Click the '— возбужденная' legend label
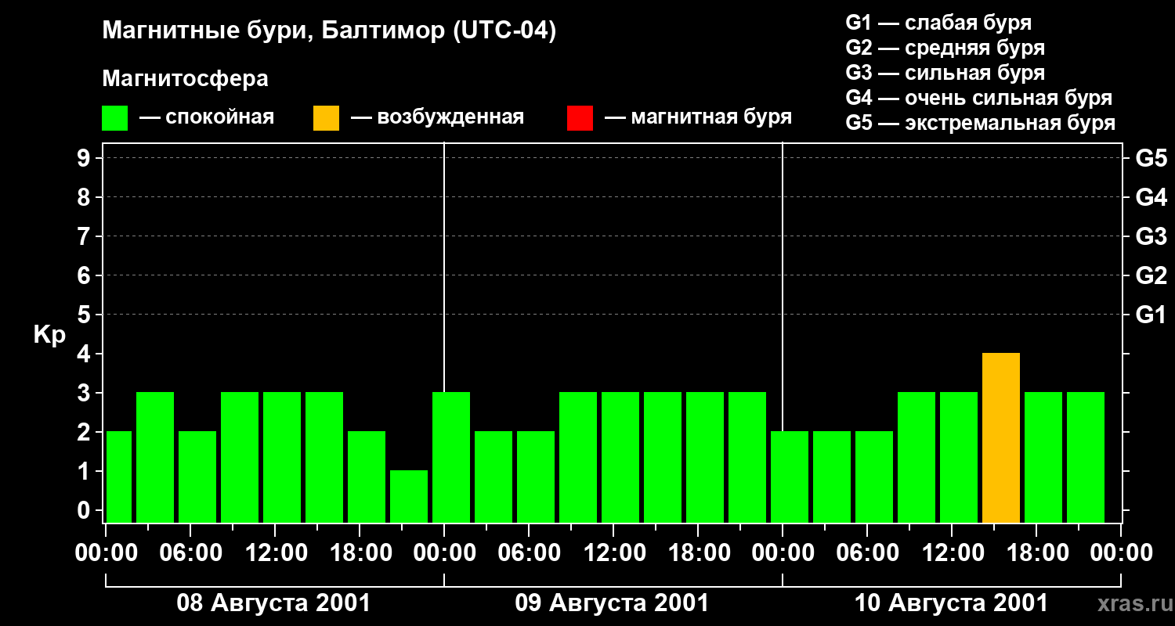Image resolution: width=1175 pixels, height=626 pixels. 437,118
